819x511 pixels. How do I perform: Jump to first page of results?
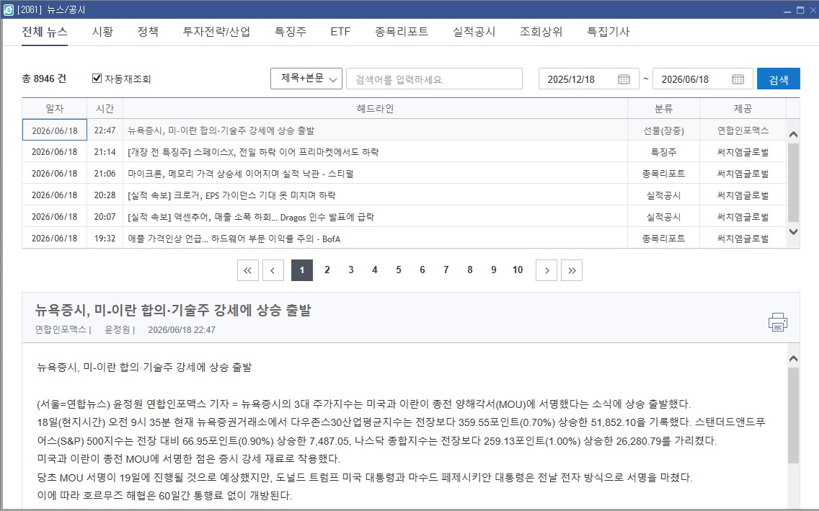pyautogui.click(x=247, y=270)
